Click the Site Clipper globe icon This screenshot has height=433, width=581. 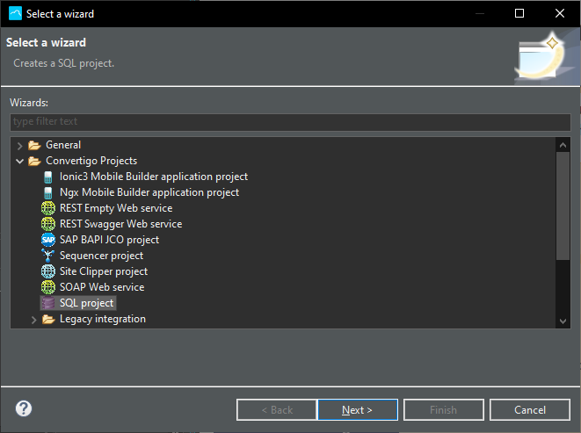click(x=48, y=271)
